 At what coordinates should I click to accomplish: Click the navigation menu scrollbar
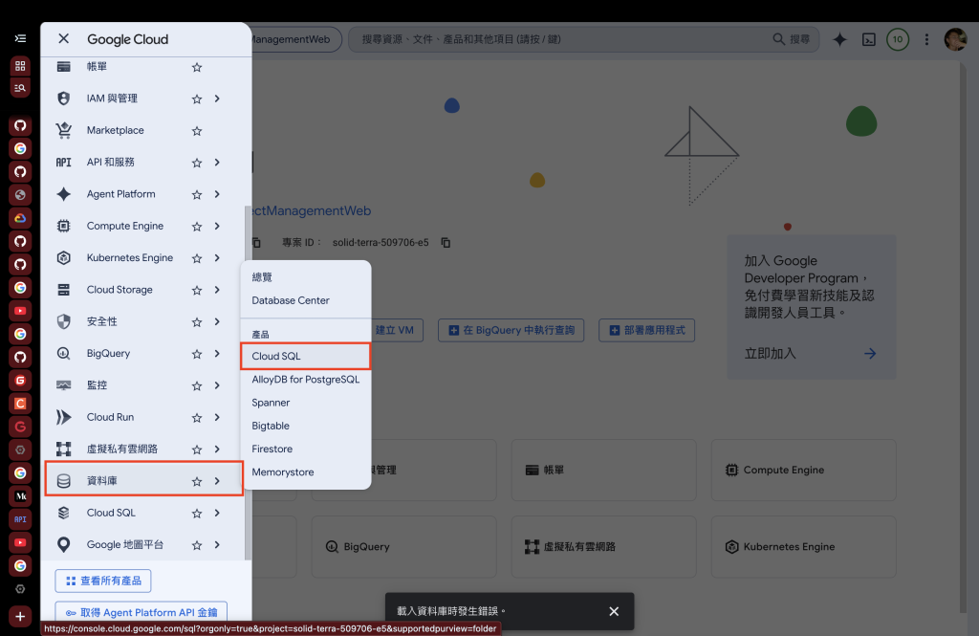click(248, 383)
